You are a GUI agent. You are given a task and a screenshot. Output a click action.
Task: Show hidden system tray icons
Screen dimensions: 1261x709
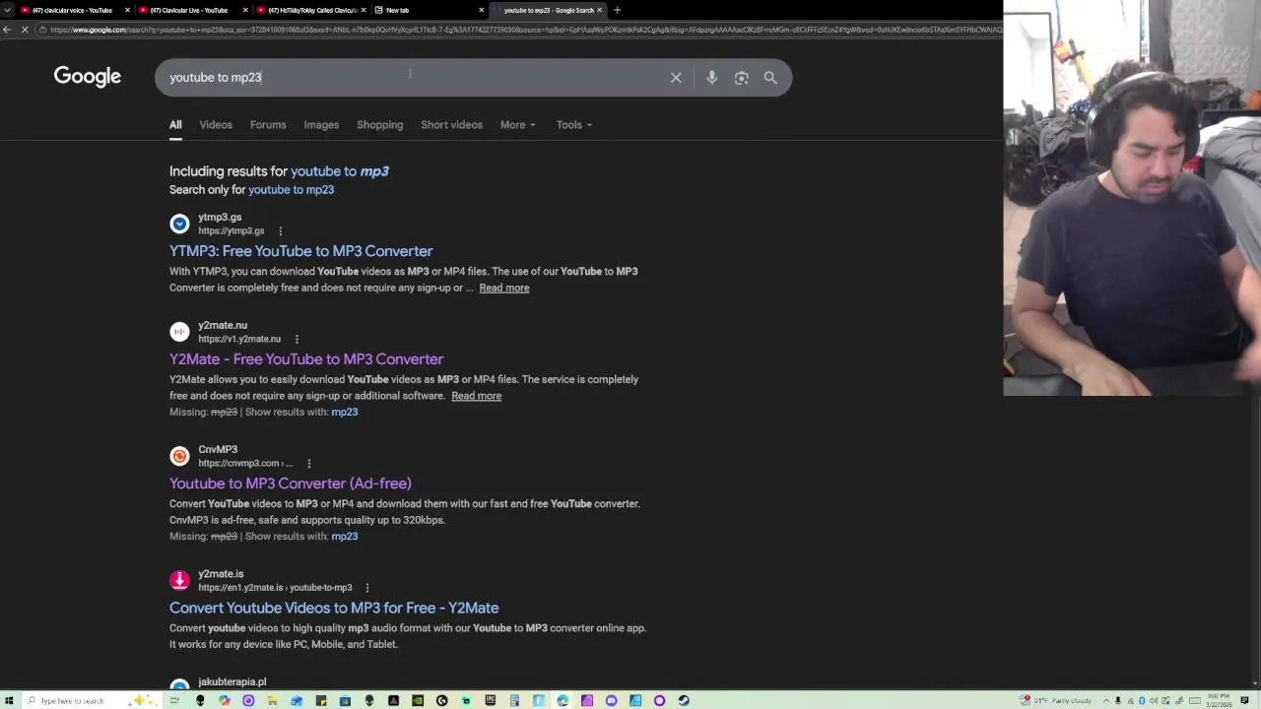point(1106,700)
